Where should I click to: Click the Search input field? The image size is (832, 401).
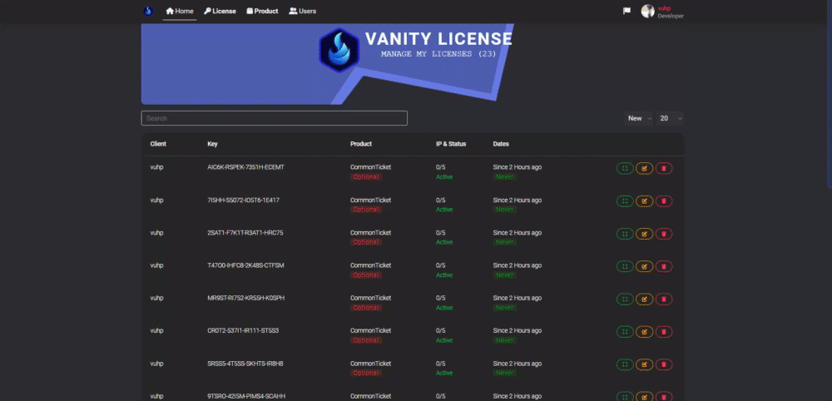(x=275, y=118)
